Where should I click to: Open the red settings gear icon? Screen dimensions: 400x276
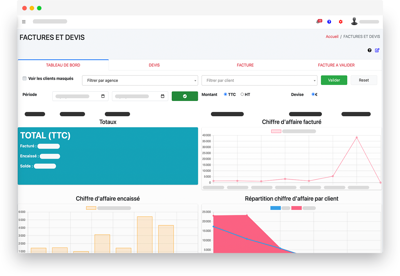click(341, 22)
